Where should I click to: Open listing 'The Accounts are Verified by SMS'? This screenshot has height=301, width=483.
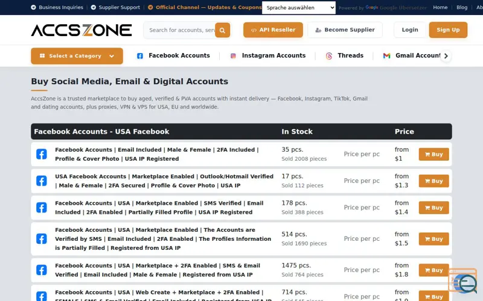[163, 239]
